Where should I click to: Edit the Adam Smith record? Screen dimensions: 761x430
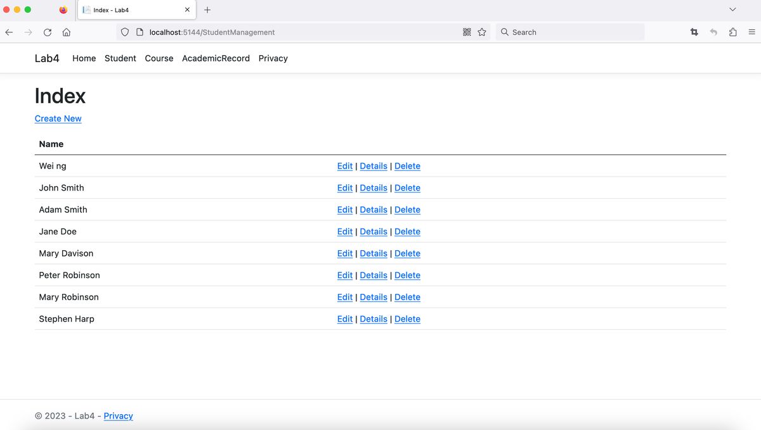[x=345, y=210]
